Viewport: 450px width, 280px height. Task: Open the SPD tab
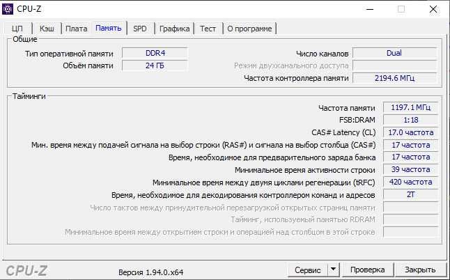pyautogui.click(x=140, y=29)
